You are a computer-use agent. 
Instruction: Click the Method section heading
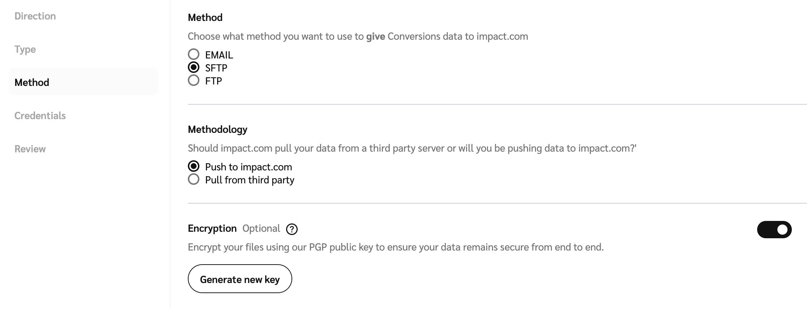(205, 18)
